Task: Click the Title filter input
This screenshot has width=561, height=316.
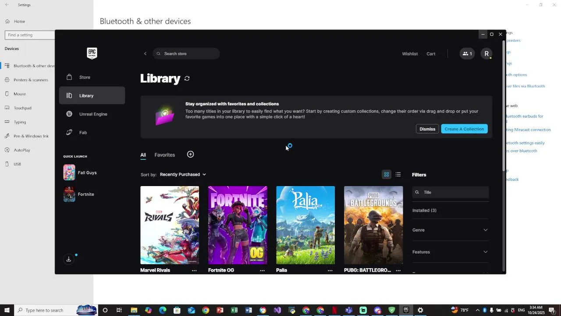Action: tap(450, 192)
